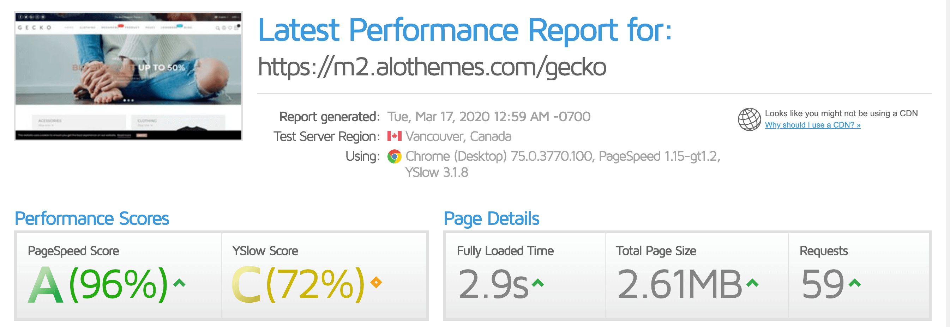Viewport: 950px width, 327px height.
Task: Click the Canada flag icon
Action: [394, 136]
